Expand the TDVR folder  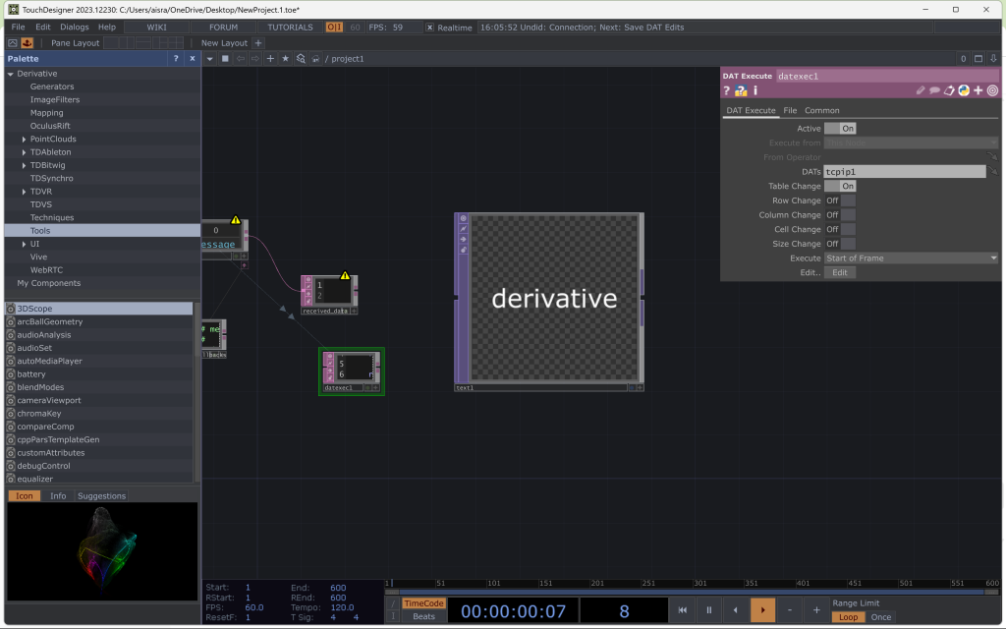pos(24,192)
